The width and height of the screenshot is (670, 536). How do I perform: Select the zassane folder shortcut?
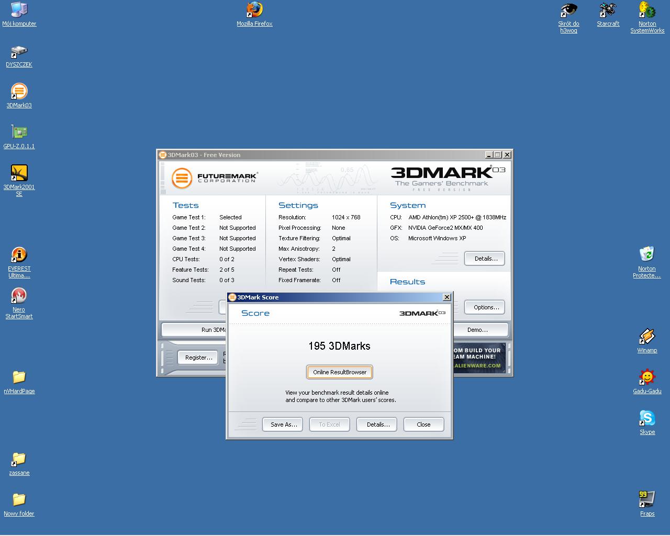click(19, 463)
